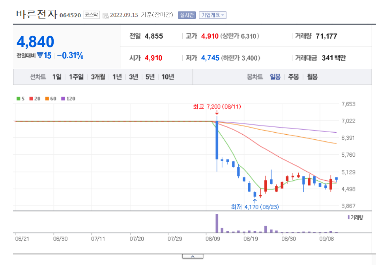Click the 상한가 6,310 text

[239, 36]
